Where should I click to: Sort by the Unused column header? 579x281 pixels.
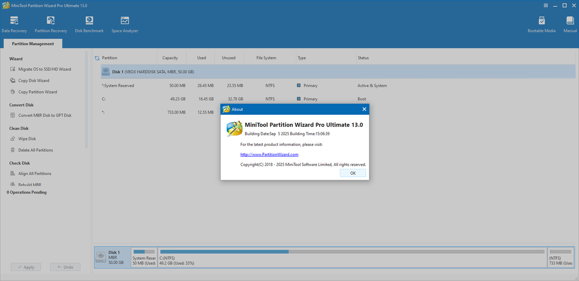click(229, 58)
